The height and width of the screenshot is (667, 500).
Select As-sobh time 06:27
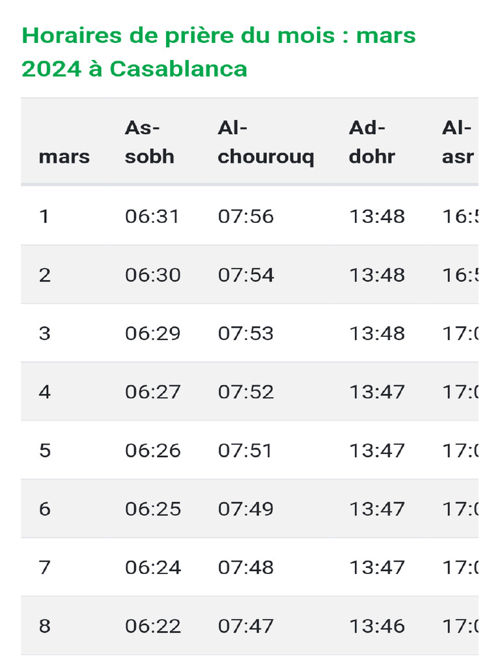(x=152, y=392)
